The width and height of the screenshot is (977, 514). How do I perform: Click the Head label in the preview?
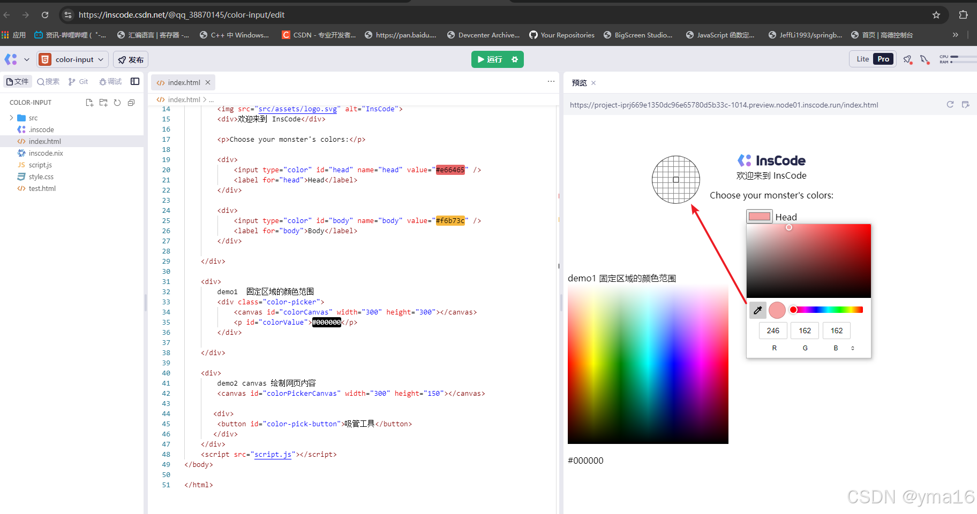tap(786, 217)
